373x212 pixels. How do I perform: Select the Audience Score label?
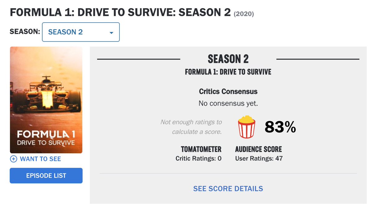[259, 149]
